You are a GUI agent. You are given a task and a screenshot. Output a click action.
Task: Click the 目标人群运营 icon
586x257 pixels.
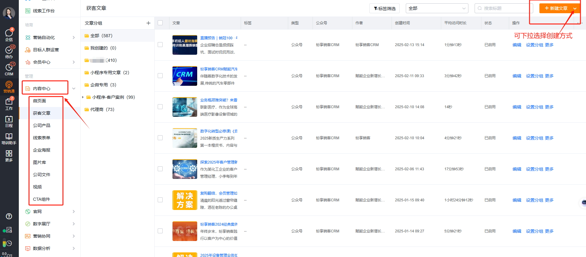(28, 50)
